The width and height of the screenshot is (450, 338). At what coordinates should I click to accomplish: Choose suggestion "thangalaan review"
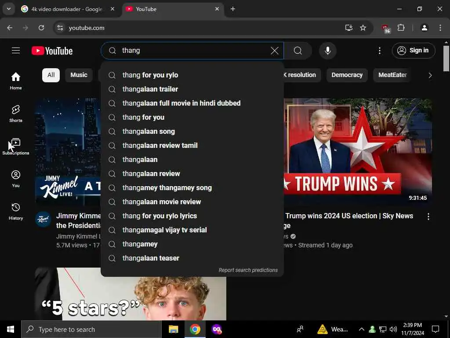click(x=192, y=173)
